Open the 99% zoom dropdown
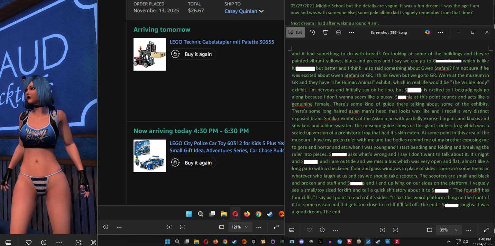Image resolution: width=495 pixels, height=246 pixels. click(449, 230)
